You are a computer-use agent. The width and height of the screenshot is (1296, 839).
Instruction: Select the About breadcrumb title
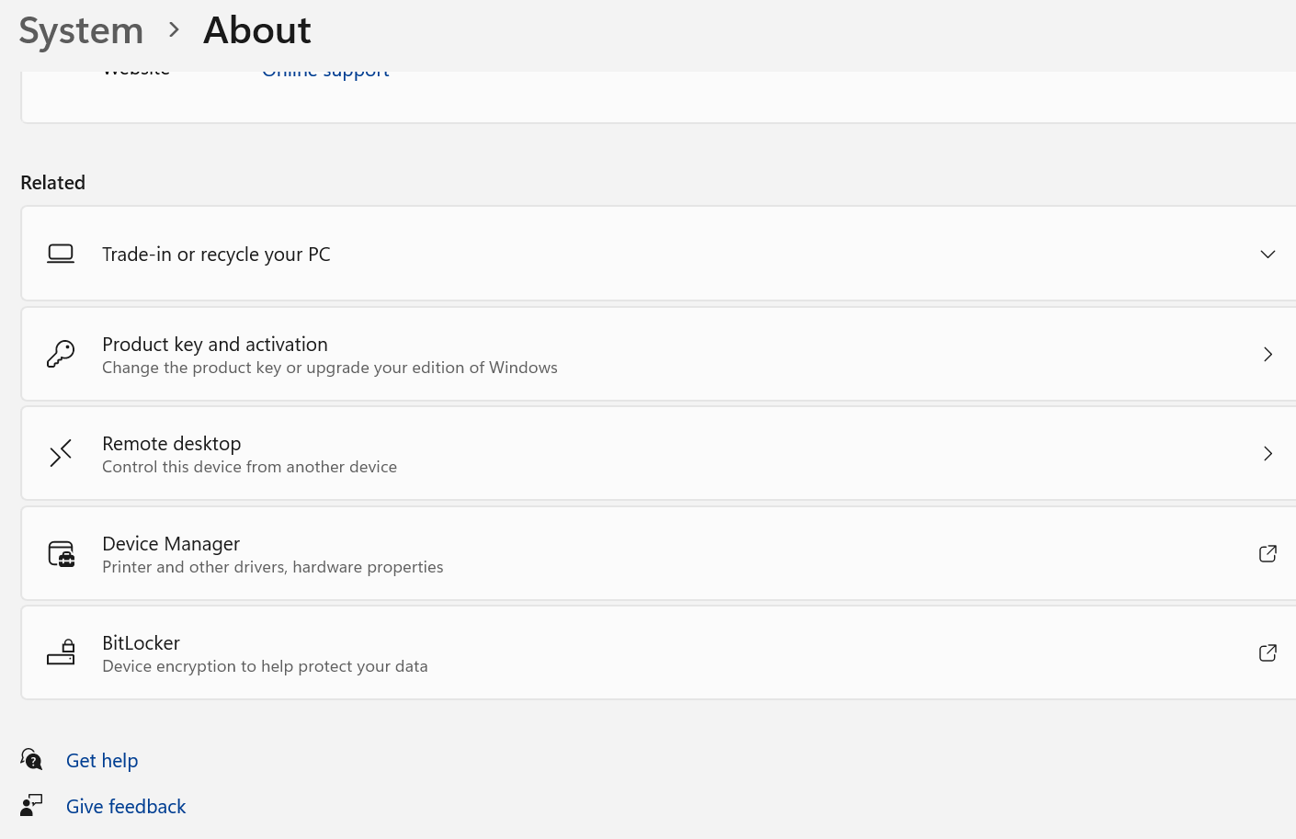click(x=256, y=30)
